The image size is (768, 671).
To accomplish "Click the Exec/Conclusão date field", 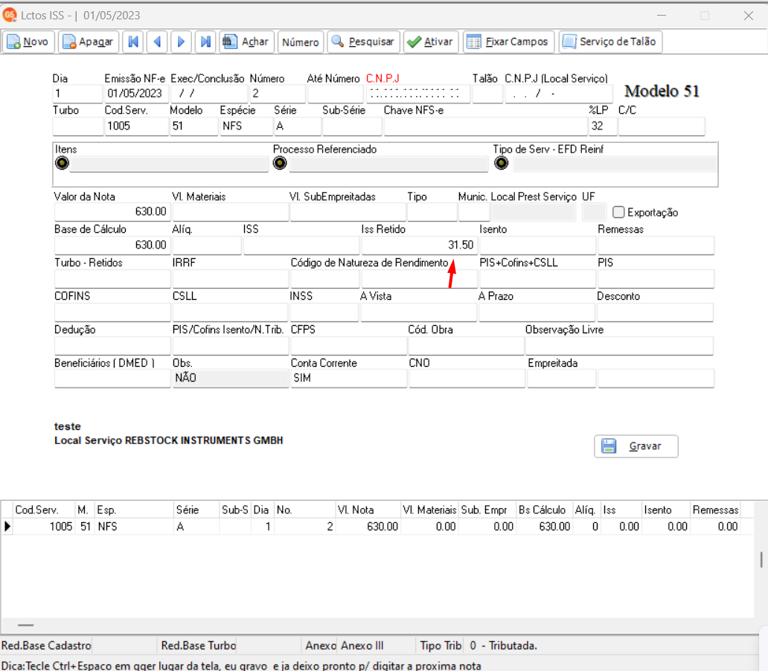I will [x=209, y=94].
